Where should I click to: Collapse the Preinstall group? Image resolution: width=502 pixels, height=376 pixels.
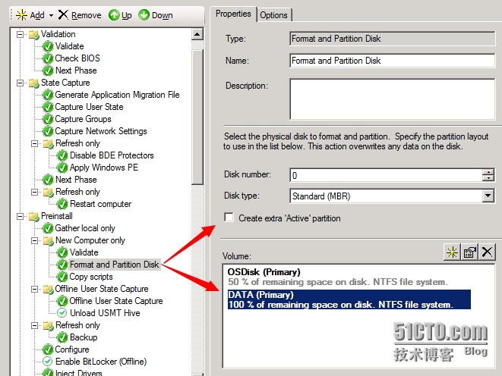point(20,216)
